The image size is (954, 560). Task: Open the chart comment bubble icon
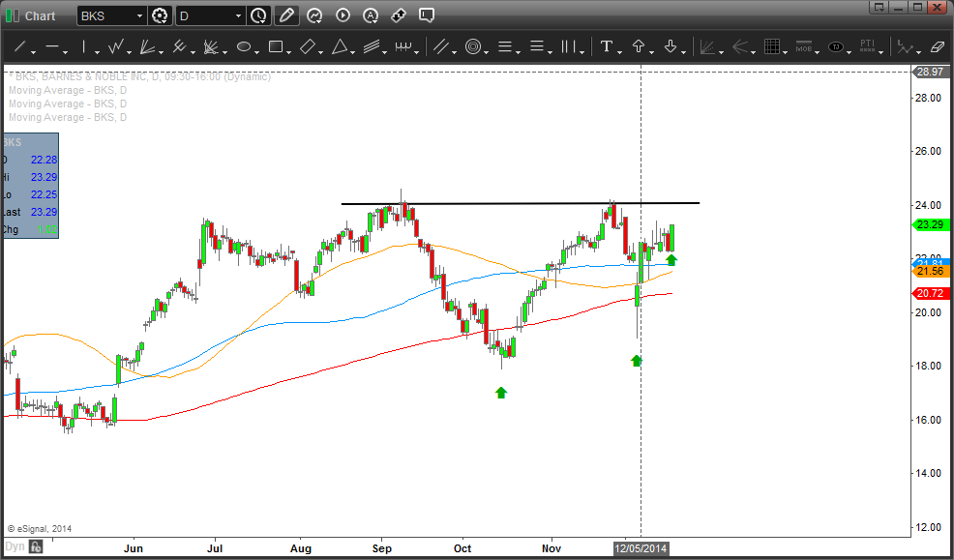coord(427,15)
